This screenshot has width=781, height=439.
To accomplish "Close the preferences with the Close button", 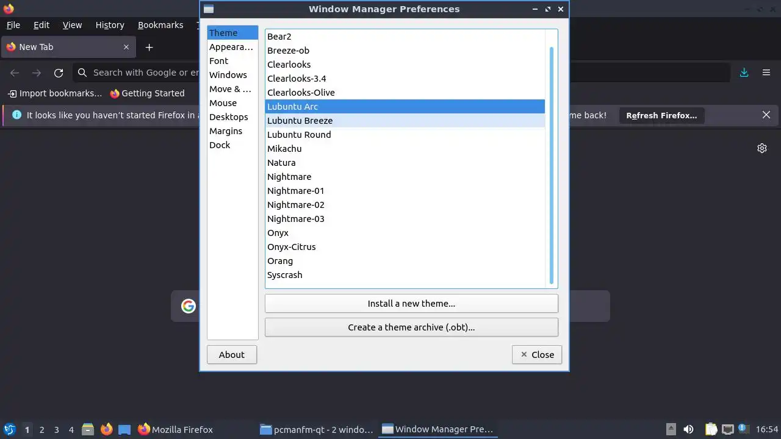I will pos(537,355).
